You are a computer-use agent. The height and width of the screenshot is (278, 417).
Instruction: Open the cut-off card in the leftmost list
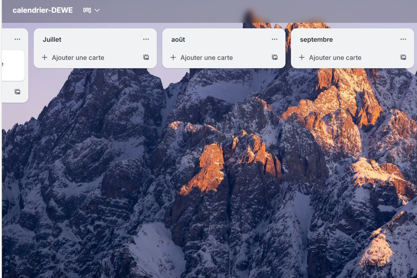pos(13,65)
